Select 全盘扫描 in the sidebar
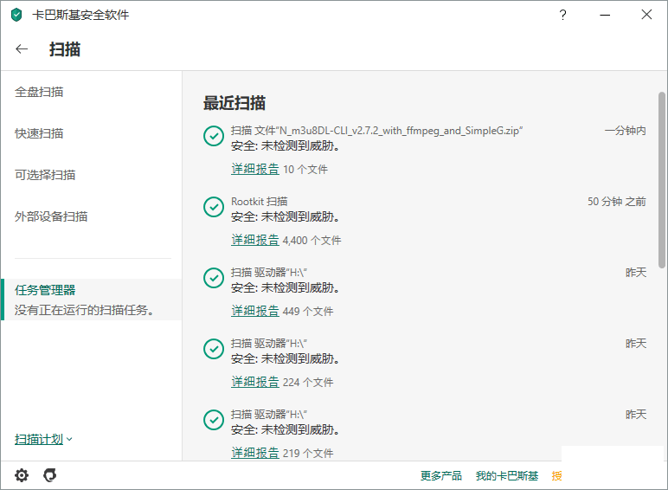The width and height of the screenshot is (668, 490). coord(39,92)
